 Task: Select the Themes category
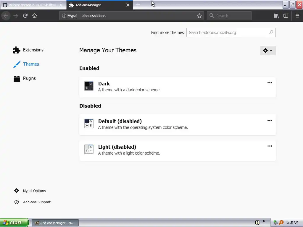tap(26, 64)
